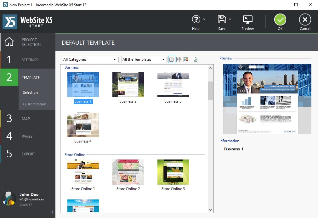Select the Business 3 template

[x=173, y=85]
